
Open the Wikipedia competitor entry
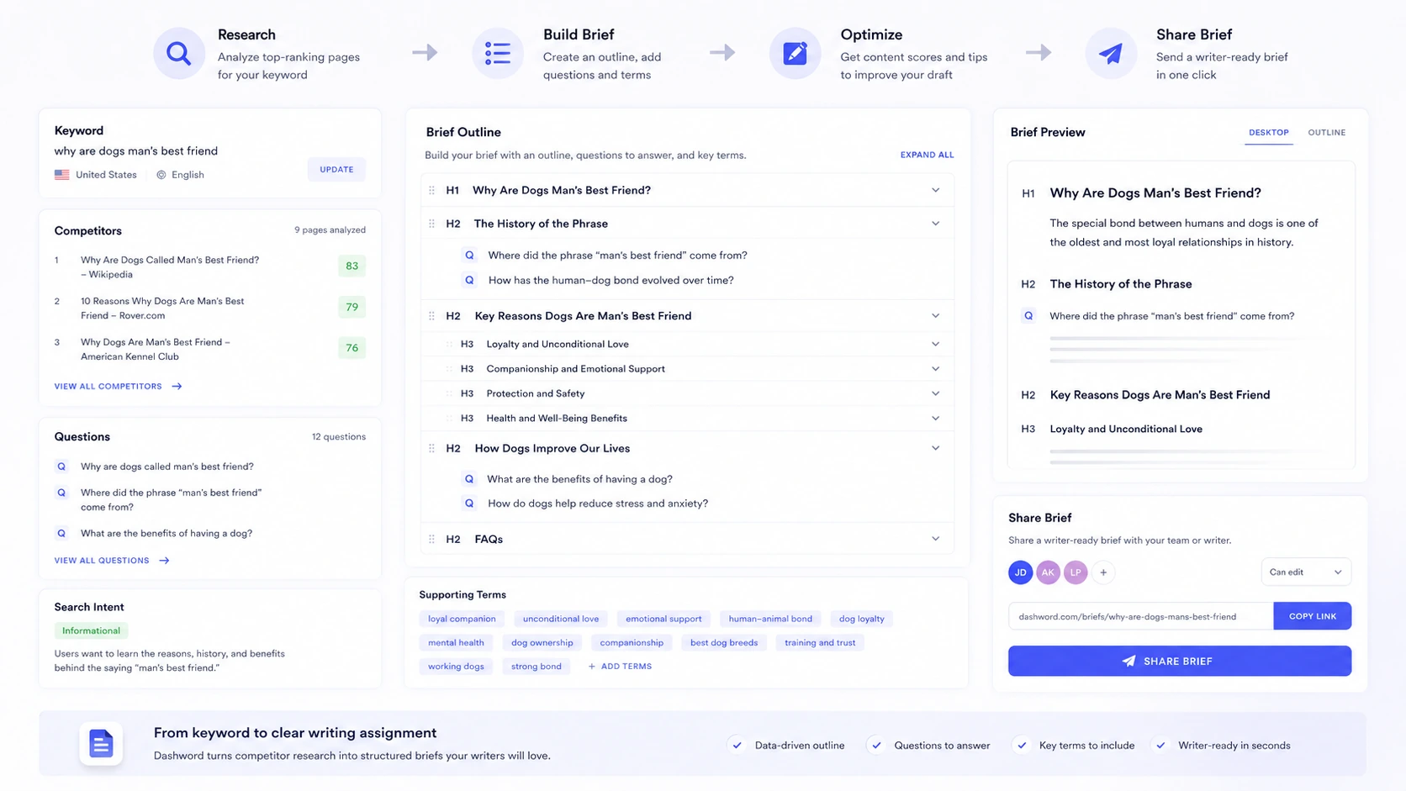[170, 267]
